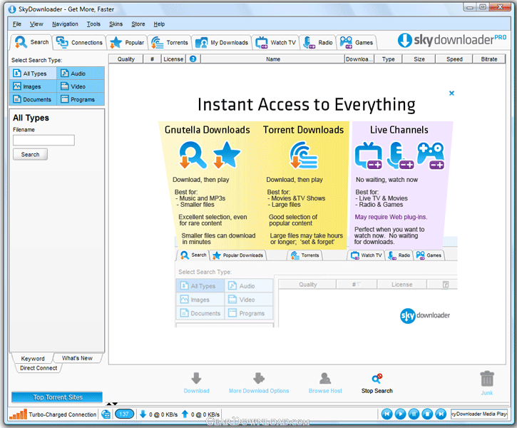This screenshot has height=428, width=517.
Task: Sort results by Bitrate column
Action: pos(489,59)
